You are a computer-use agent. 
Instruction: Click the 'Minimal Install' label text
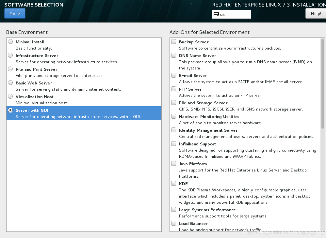coord(30,42)
